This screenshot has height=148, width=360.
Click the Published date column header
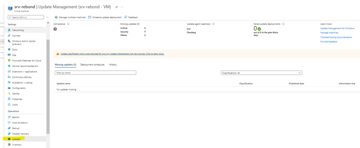pyautogui.click(x=297, y=84)
